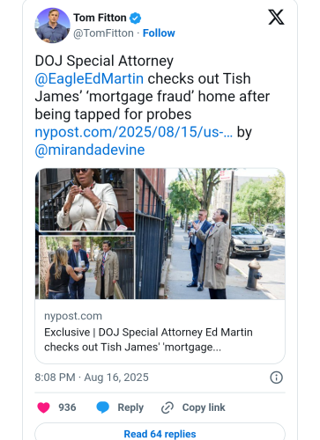This screenshot has width=320, height=440.
Task: Click the @TomFitton handle
Action: coord(103,33)
